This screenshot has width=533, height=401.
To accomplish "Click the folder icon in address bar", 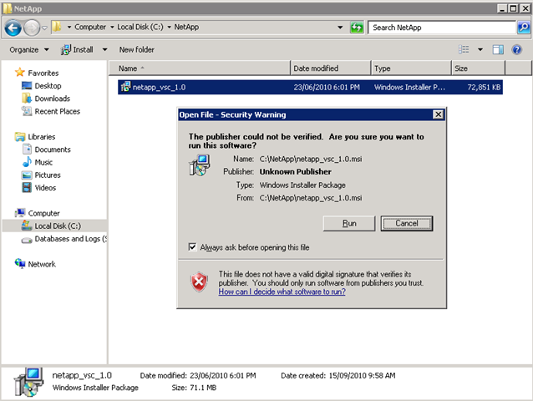I will coord(57,27).
